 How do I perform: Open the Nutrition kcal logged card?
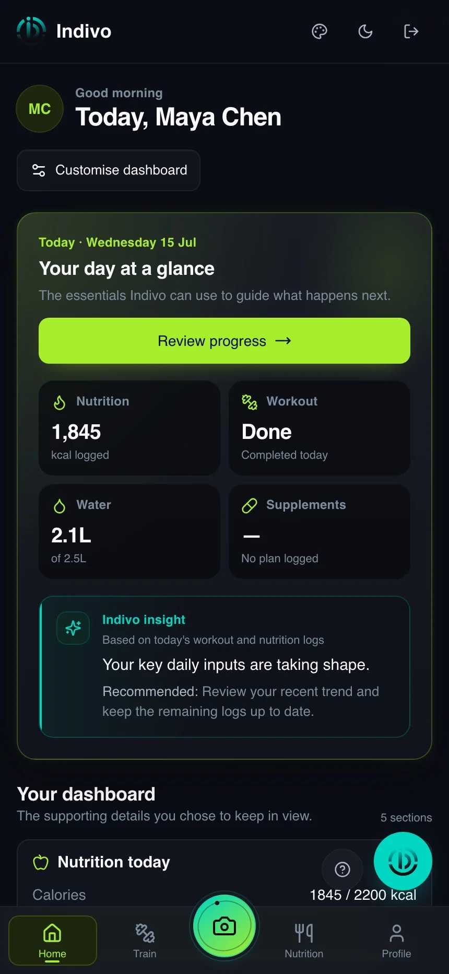click(129, 428)
